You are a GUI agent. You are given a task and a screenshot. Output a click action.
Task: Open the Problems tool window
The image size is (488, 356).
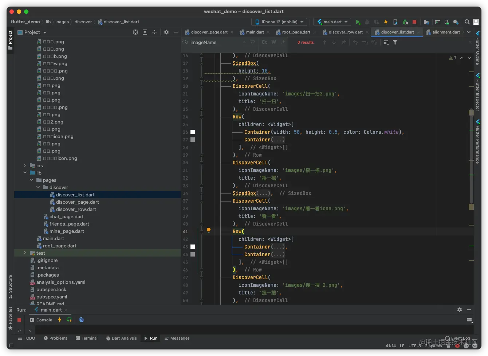[x=55, y=338]
